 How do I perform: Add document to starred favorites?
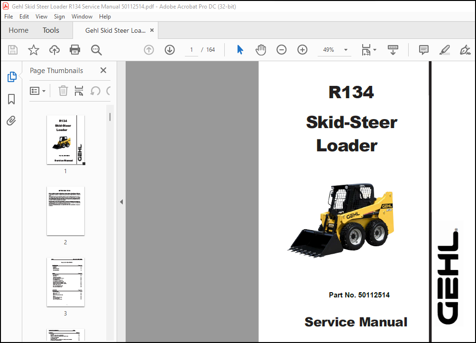33,50
